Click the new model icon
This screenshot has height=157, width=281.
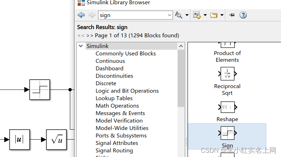click(x=197, y=15)
